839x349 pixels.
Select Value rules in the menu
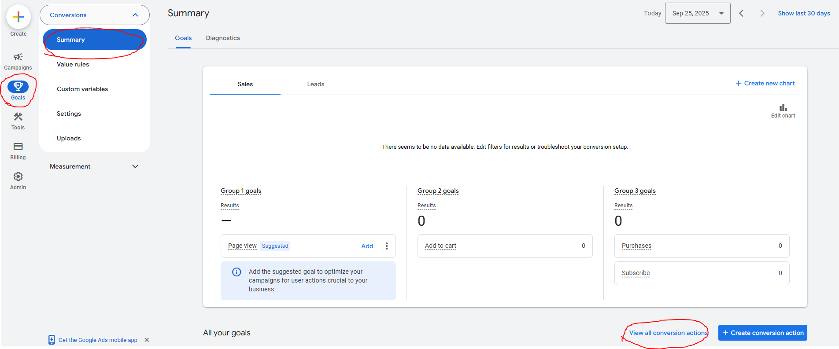click(73, 64)
